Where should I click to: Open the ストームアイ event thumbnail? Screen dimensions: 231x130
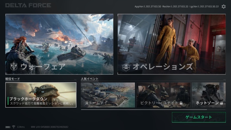coord(108,95)
